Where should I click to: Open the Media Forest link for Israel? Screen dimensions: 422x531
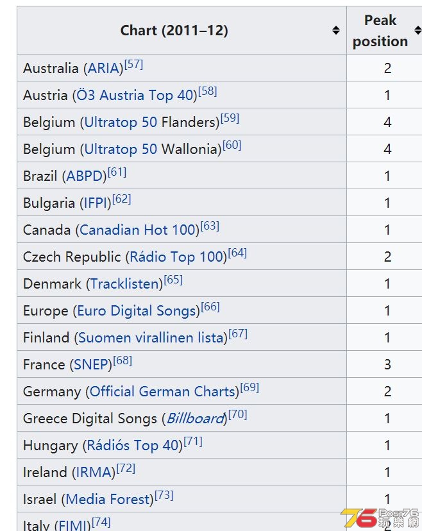[x=108, y=500]
